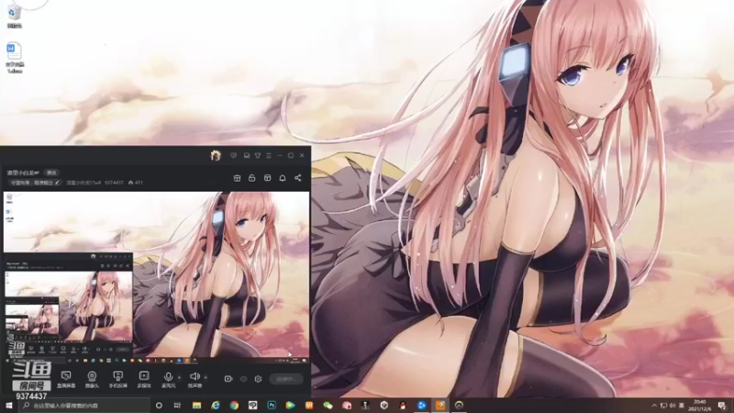Open the Windows Start menu
Image resolution: width=734 pixels, height=413 pixels.
click(9, 405)
